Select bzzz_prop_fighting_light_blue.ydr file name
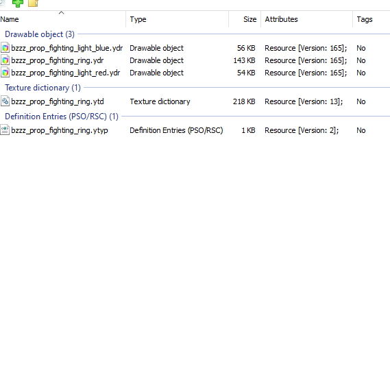Viewport: 390px width, 390px height. point(67,48)
